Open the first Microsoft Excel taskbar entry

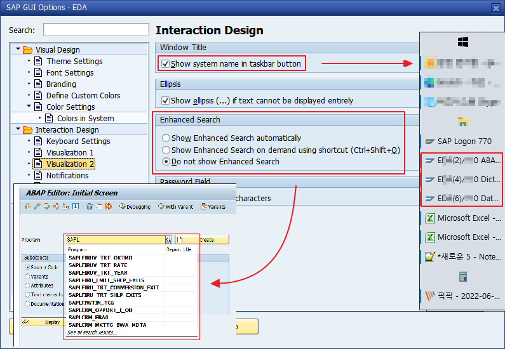pyautogui.click(x=463, y=218)
